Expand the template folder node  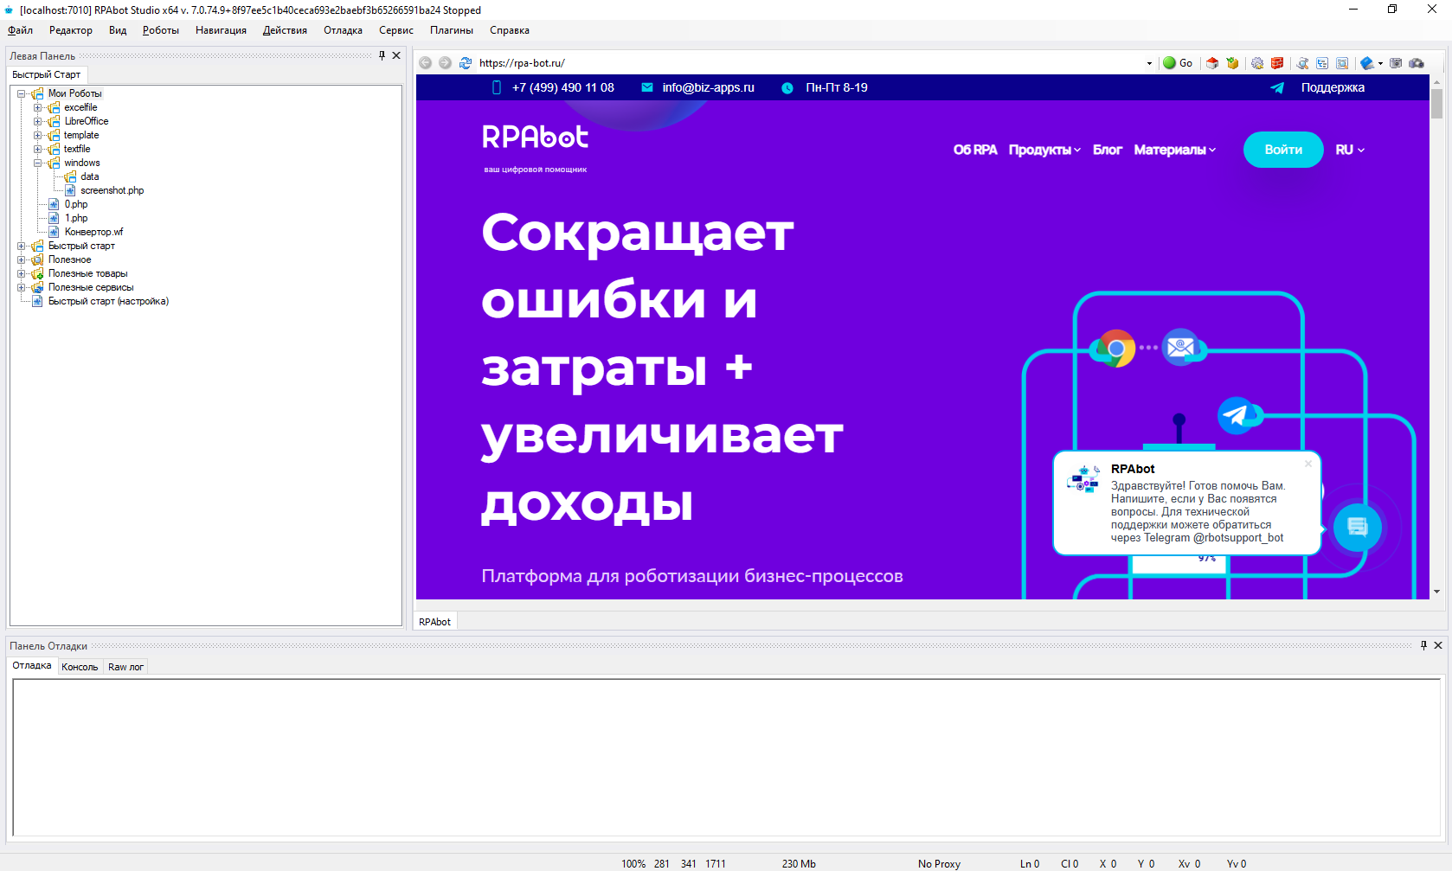point(37,135)
